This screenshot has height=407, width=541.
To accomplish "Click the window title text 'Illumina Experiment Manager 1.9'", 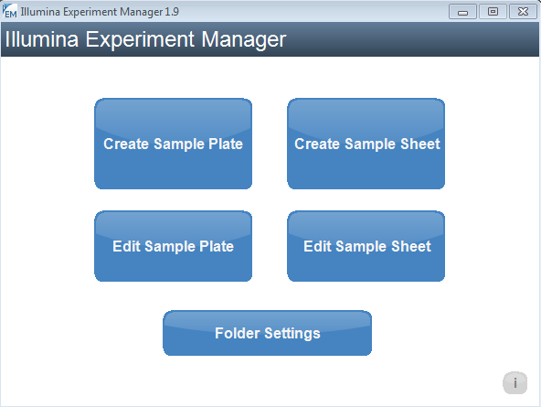I will click(100, 12).
